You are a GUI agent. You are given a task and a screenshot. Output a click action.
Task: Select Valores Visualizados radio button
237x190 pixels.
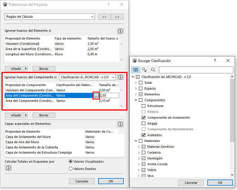[70, 161]
